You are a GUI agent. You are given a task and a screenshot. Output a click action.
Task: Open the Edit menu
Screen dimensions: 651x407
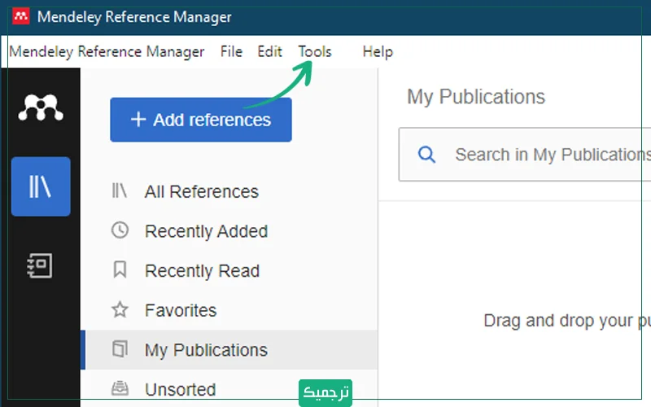[269, 51]
